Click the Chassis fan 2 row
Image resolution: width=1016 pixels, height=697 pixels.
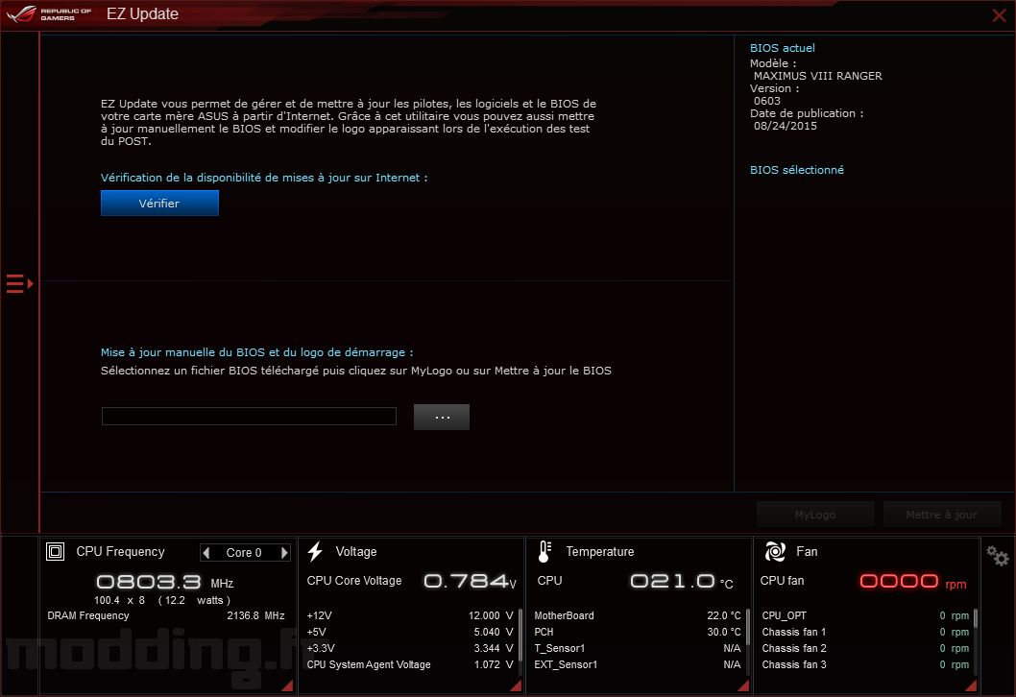pos(865,648)
